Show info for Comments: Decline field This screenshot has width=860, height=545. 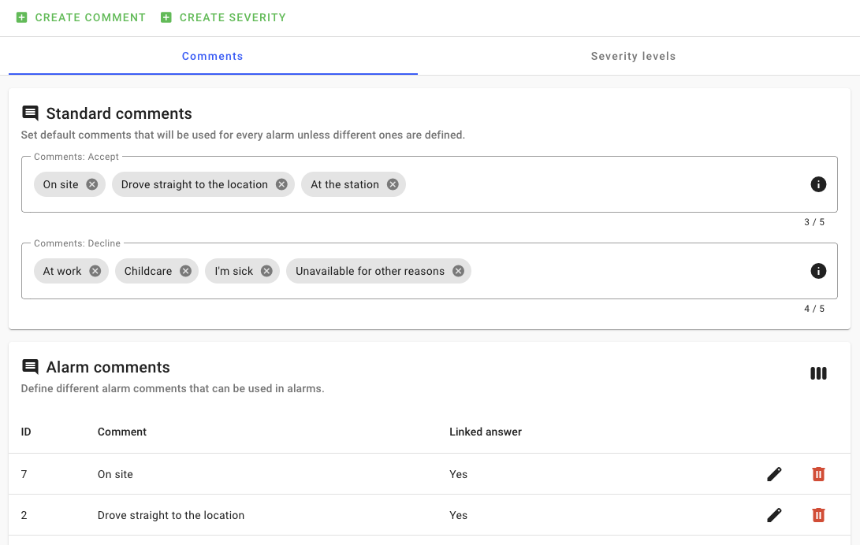[818, 271]
